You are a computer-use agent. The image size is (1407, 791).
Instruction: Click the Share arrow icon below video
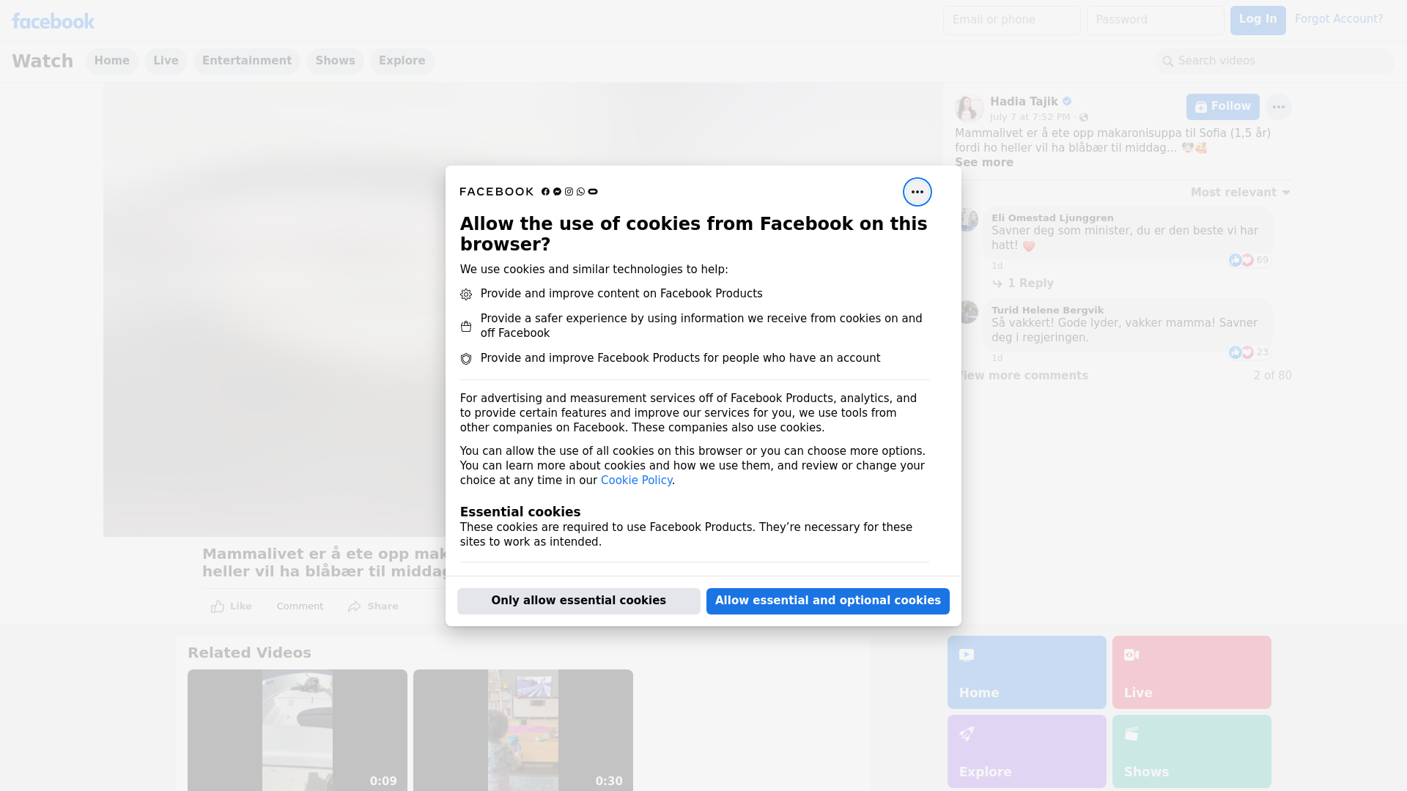coord(355,606)
